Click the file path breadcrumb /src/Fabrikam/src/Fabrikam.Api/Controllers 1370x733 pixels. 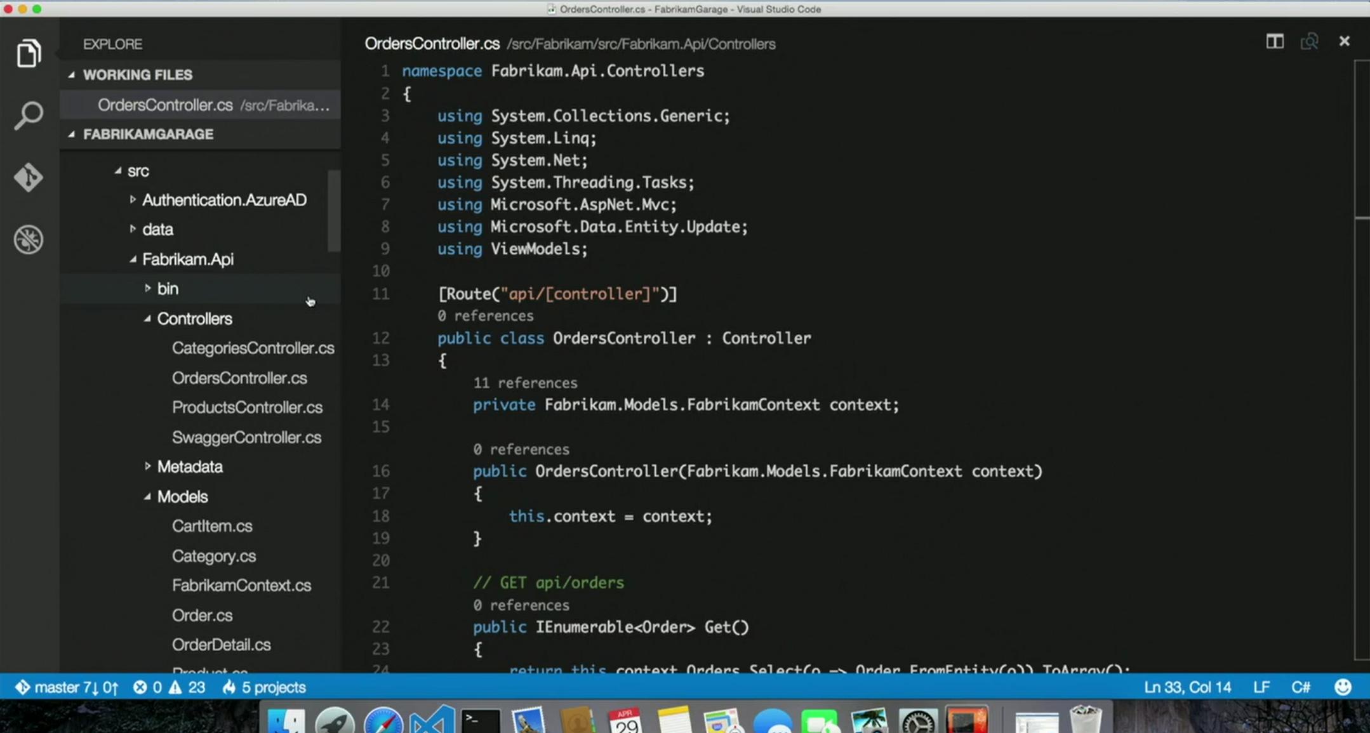point(641,44)
